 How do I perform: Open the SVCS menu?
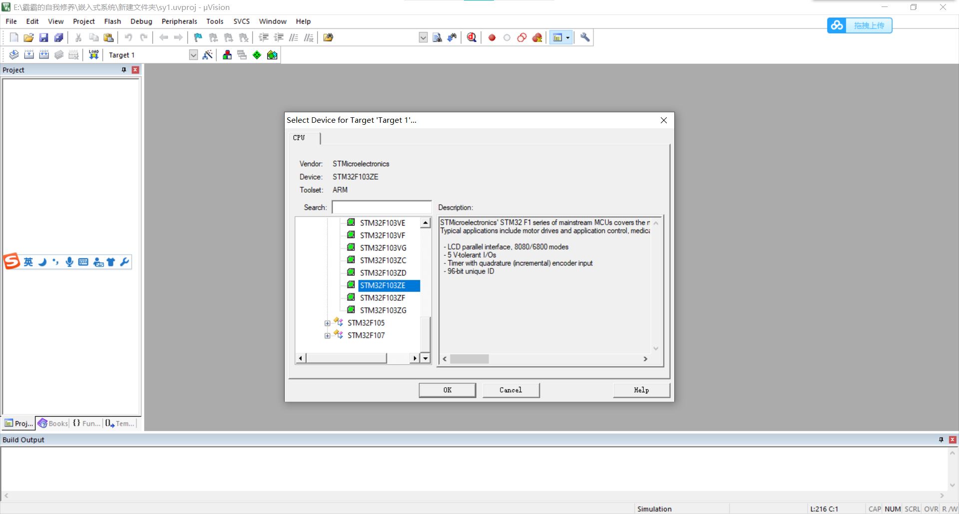(241, 21)
